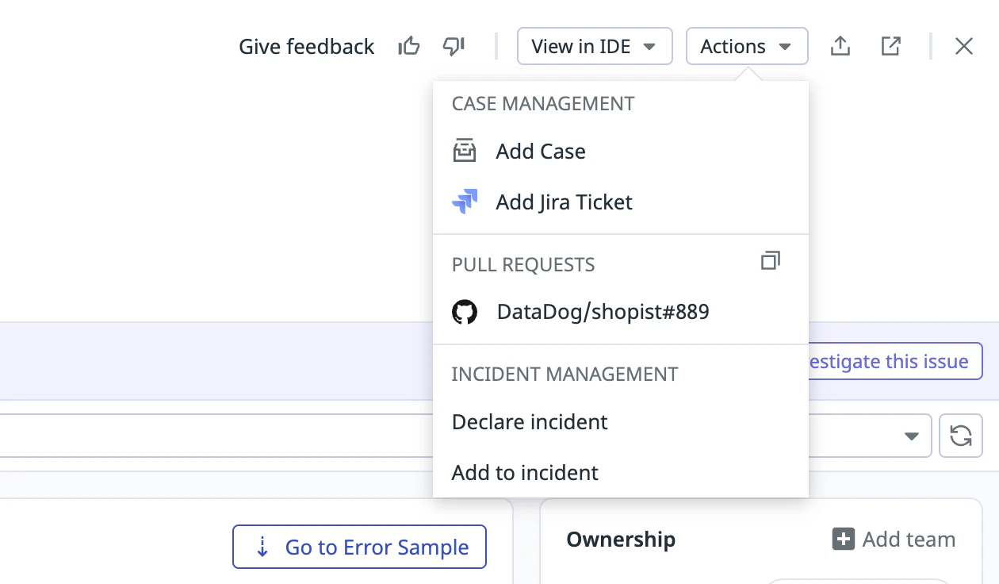Click the refresh icon button

coord(960,436)
